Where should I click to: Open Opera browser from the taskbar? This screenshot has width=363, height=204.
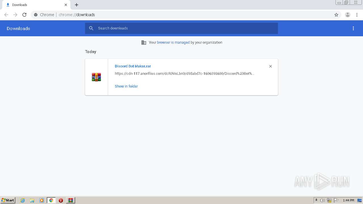(61, 200)
